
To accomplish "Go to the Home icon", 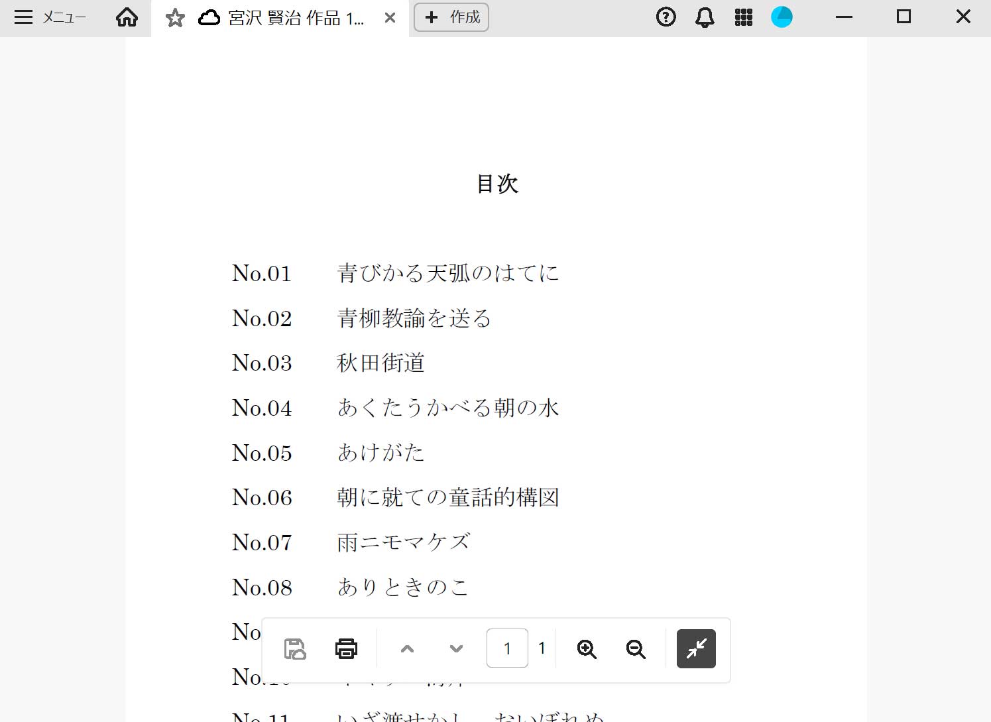I will tap(127, 17).
